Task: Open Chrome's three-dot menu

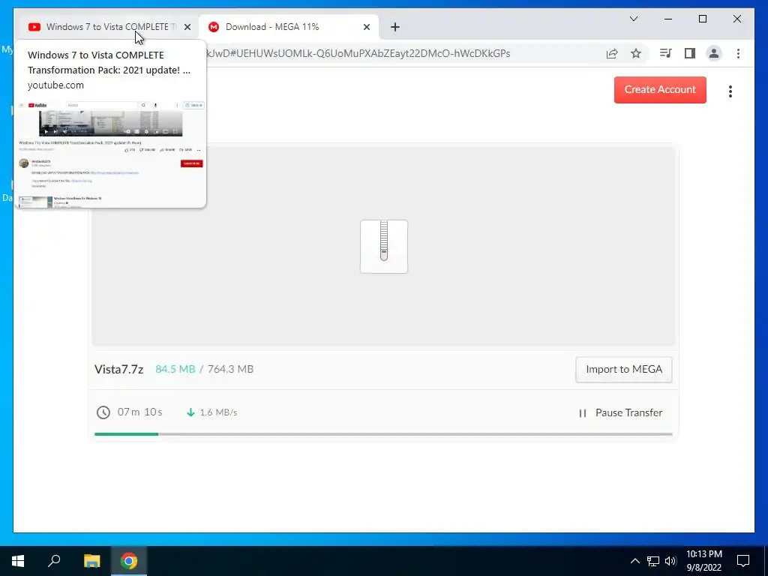Action: point(738,53)
